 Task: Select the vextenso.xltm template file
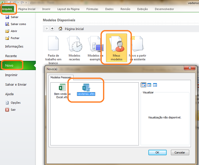coord(86,89)
